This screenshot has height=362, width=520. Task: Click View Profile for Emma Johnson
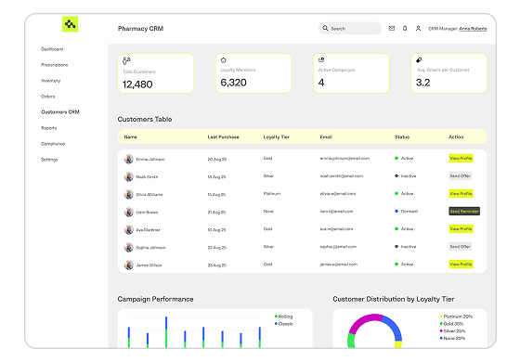pyautogui.click(x=461, y=159)
